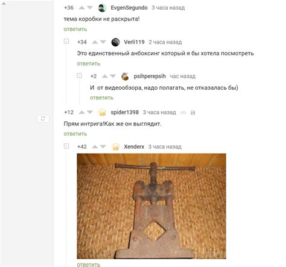Screen dimensions: 286x267
Task: Open the rusty pipe vise image
Action: (x=151, y=206)
